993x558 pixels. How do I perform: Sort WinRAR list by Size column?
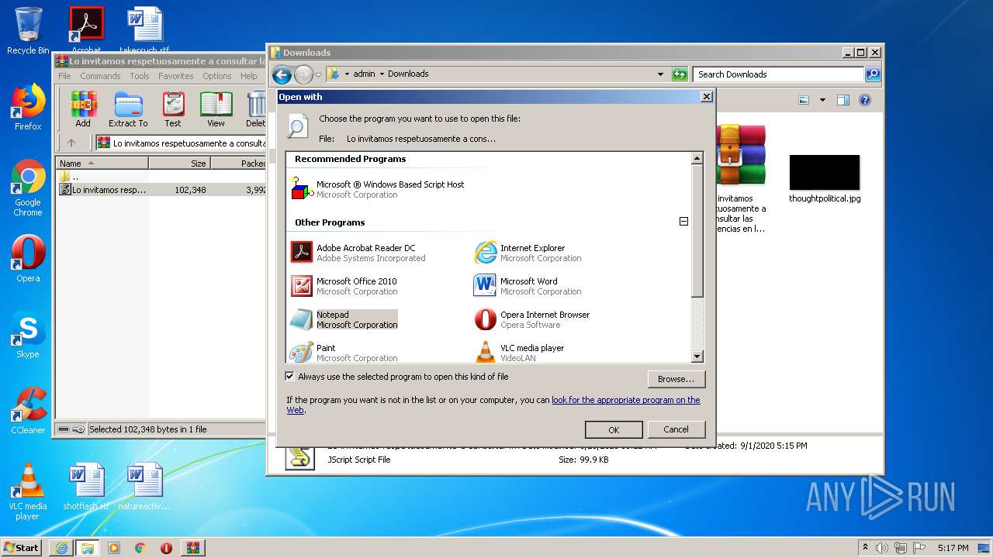pos(179,164)
